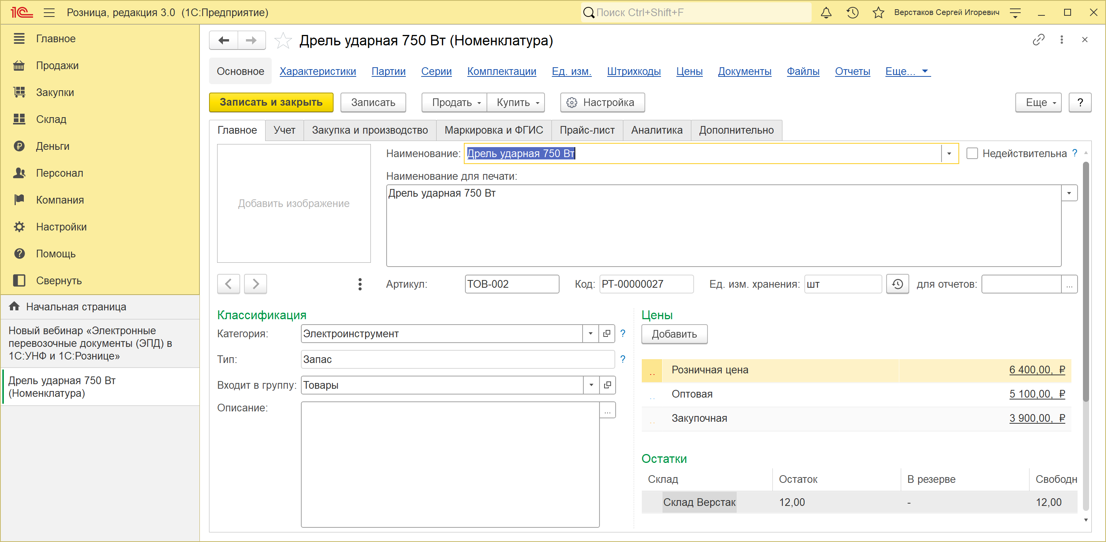Collapse the sidebar with Свернуть

coord(59,281)
